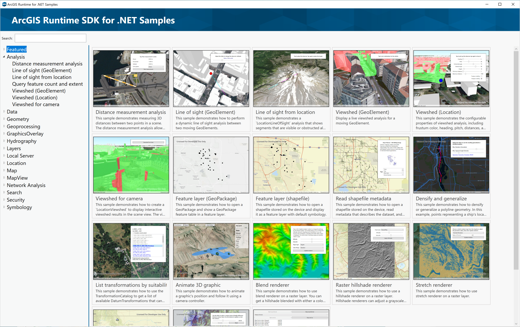Select Query feature count and extent
This screenshot has height=327, width=520.
point(48,84)
